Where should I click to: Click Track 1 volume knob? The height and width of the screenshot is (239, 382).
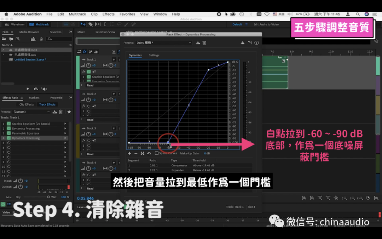point(88,66)
